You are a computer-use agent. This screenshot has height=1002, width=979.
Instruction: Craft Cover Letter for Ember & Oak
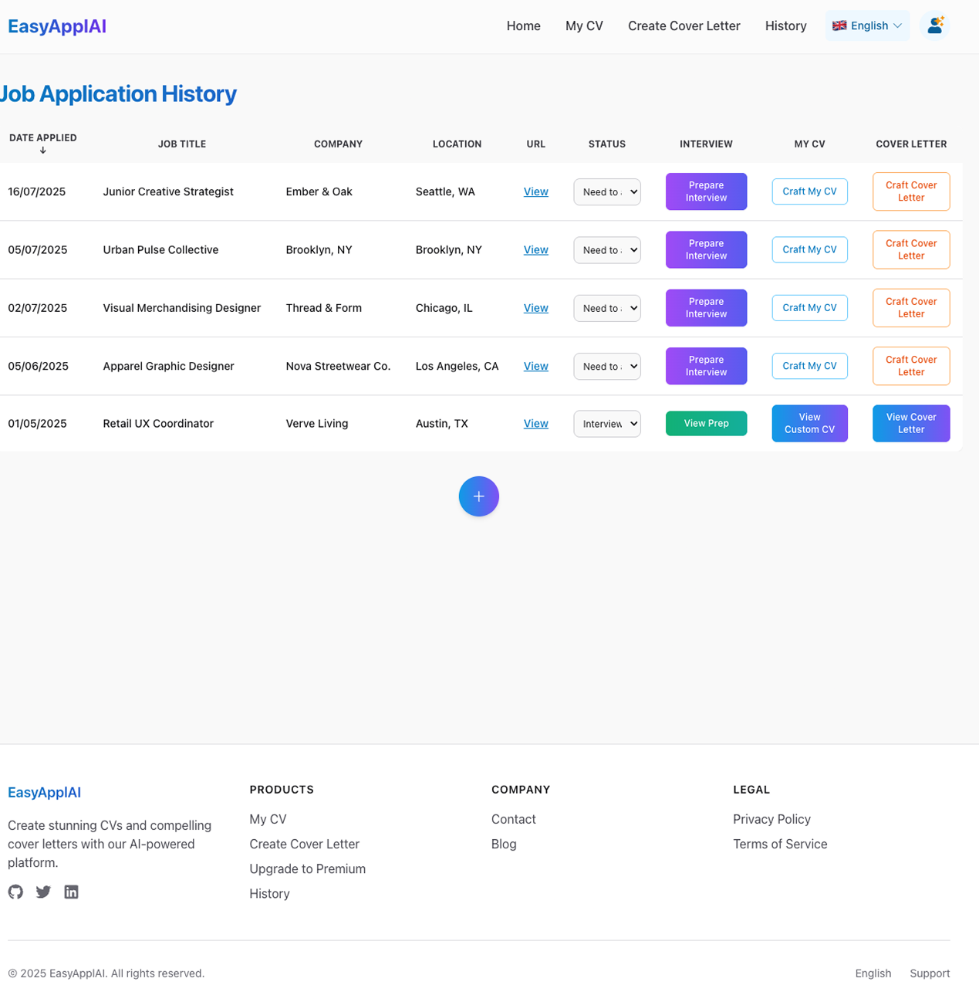pos(911,191)
